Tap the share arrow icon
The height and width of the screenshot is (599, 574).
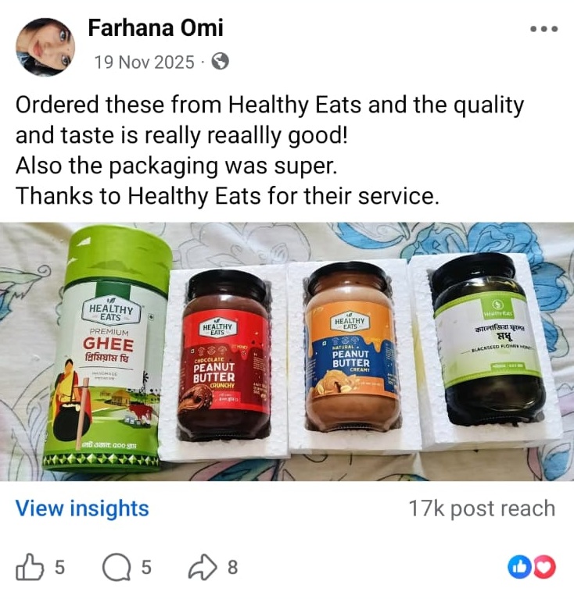203,567
